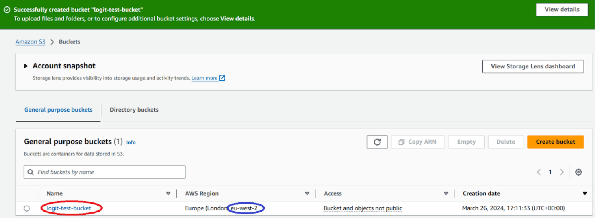Open the View Storage Lens dashboard

tap(533, 66)
